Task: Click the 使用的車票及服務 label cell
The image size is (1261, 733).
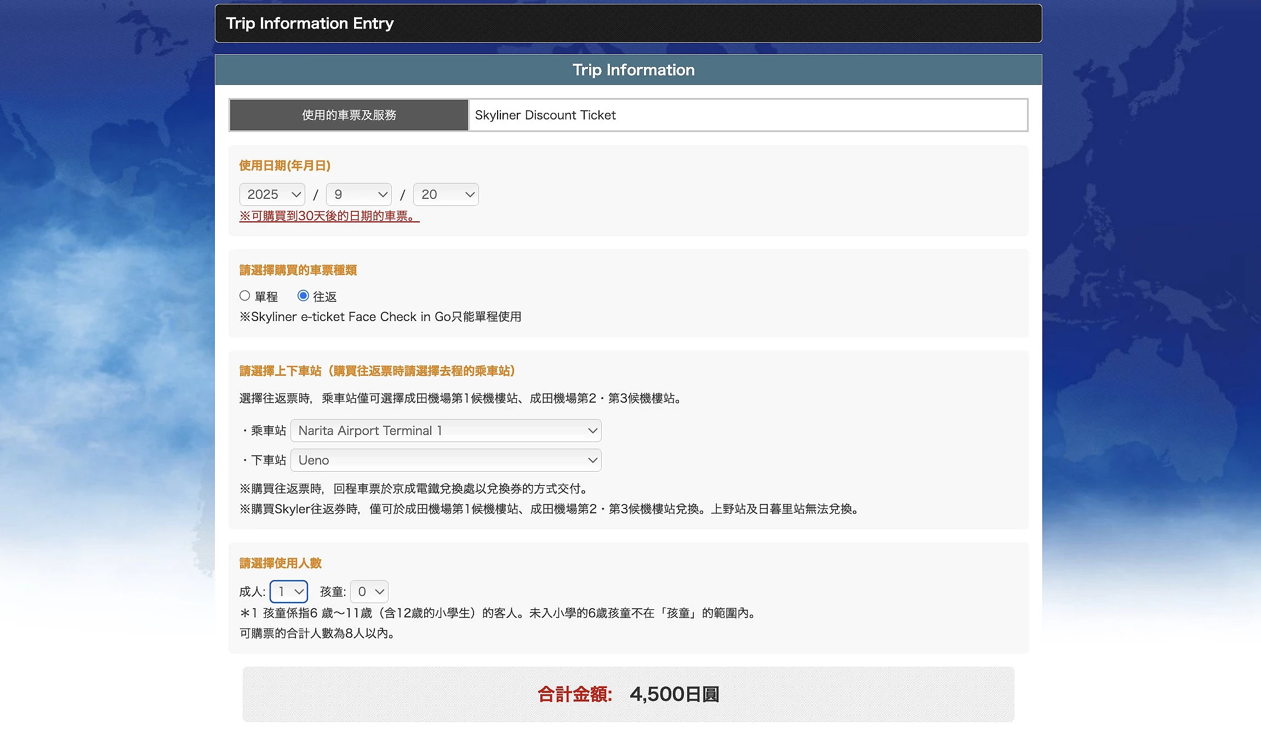Action: click(349, 115)
